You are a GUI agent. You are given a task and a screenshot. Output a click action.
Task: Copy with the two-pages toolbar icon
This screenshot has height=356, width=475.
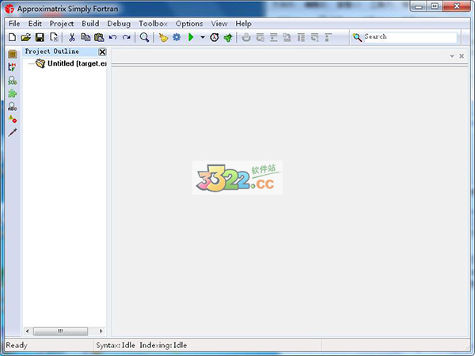coord(85,37)
